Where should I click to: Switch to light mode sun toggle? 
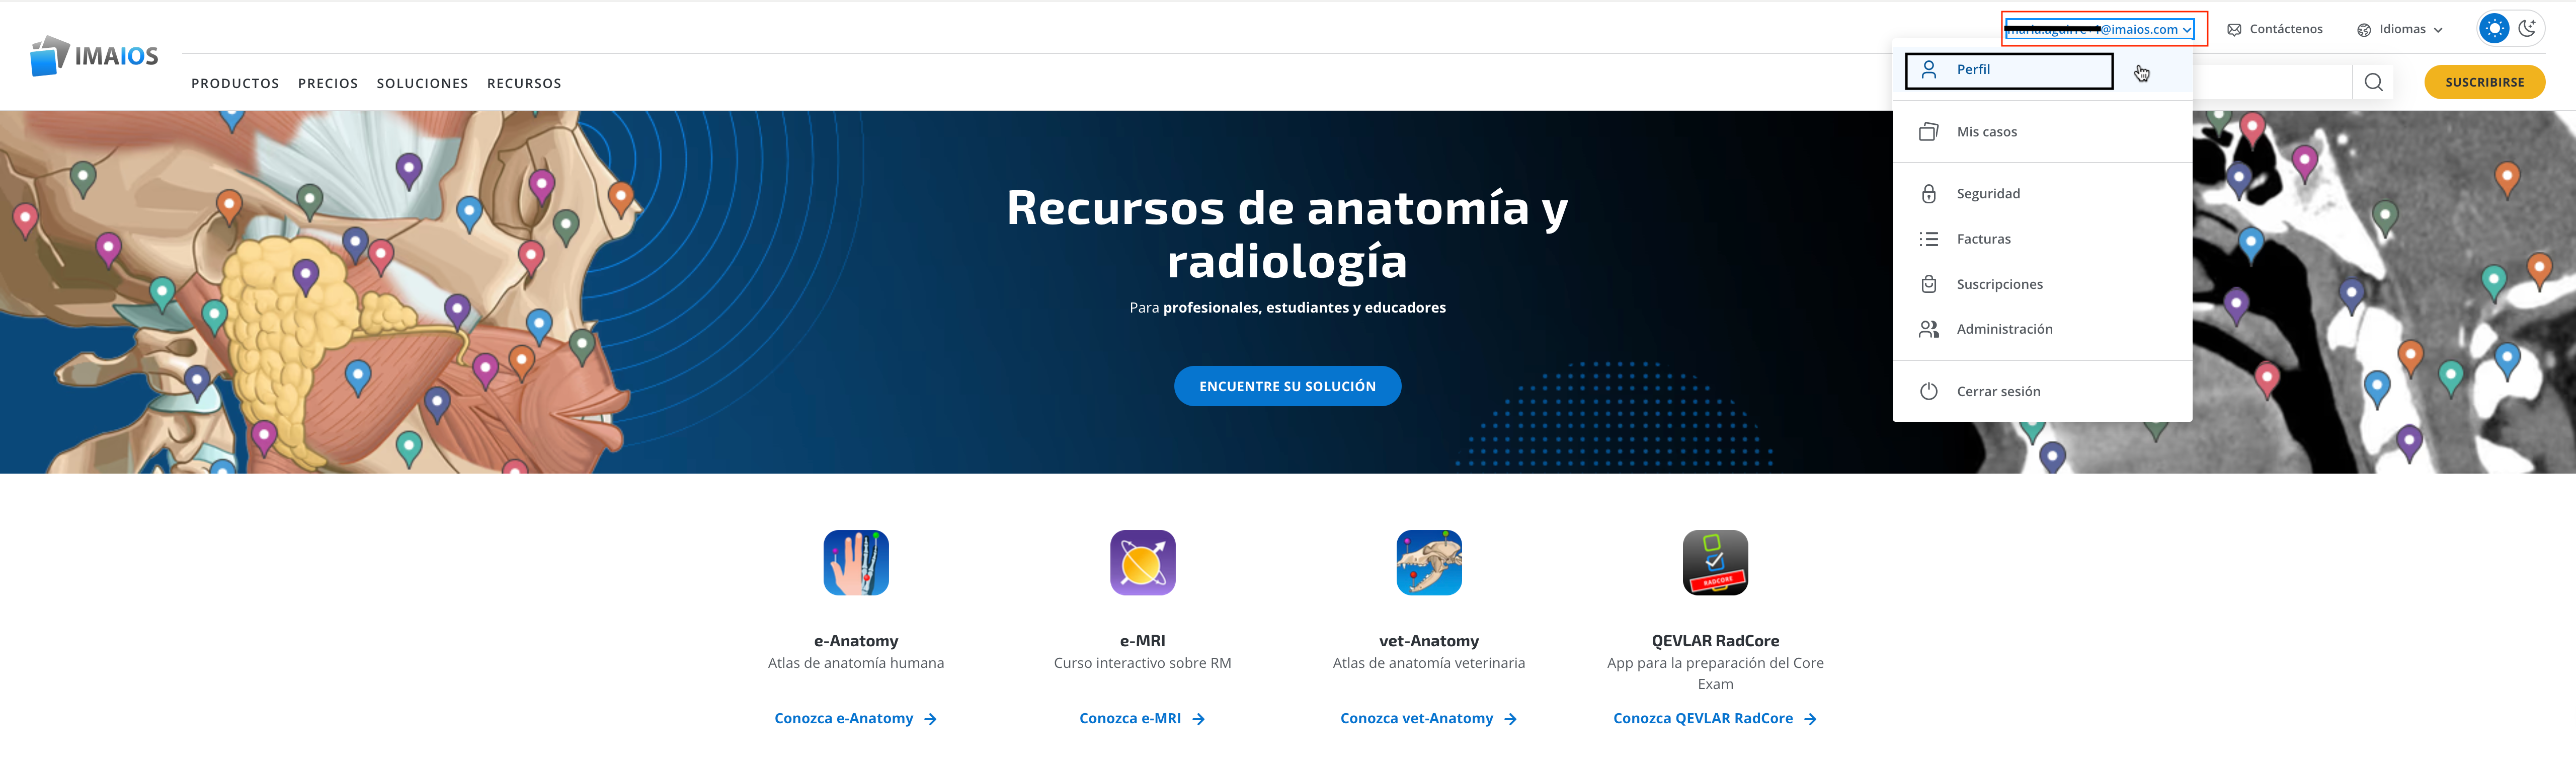[x=2495, y=28]
